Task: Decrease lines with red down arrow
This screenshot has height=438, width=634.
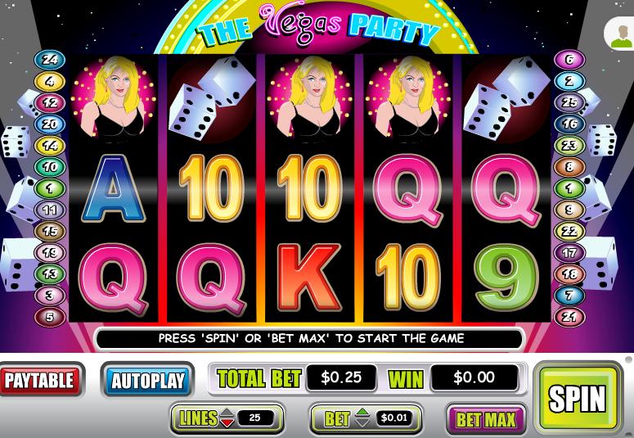Action: (227, 422)
